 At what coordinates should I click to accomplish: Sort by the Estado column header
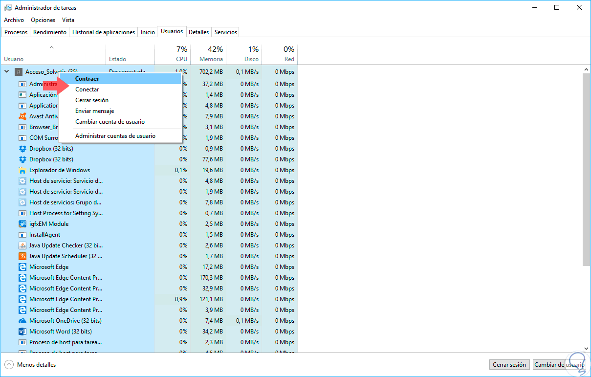[130, 54]
